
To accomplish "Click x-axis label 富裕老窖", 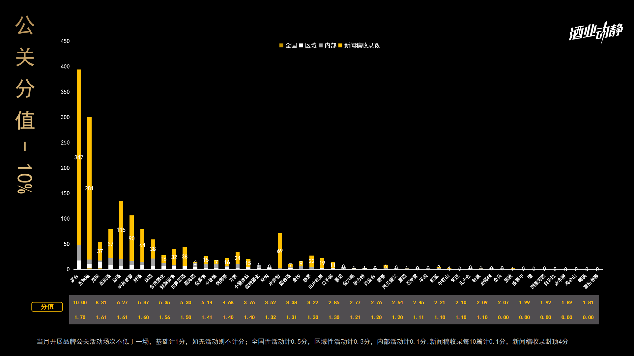I will click(x=591, y=281).
